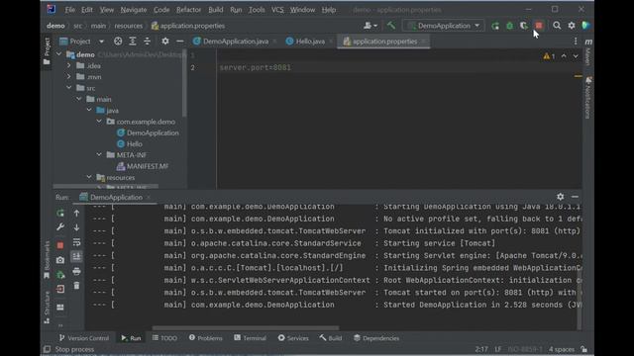Run with coverage icon in the toolbar
Screen dimensions: 634x356
click(x=524, y=26)
